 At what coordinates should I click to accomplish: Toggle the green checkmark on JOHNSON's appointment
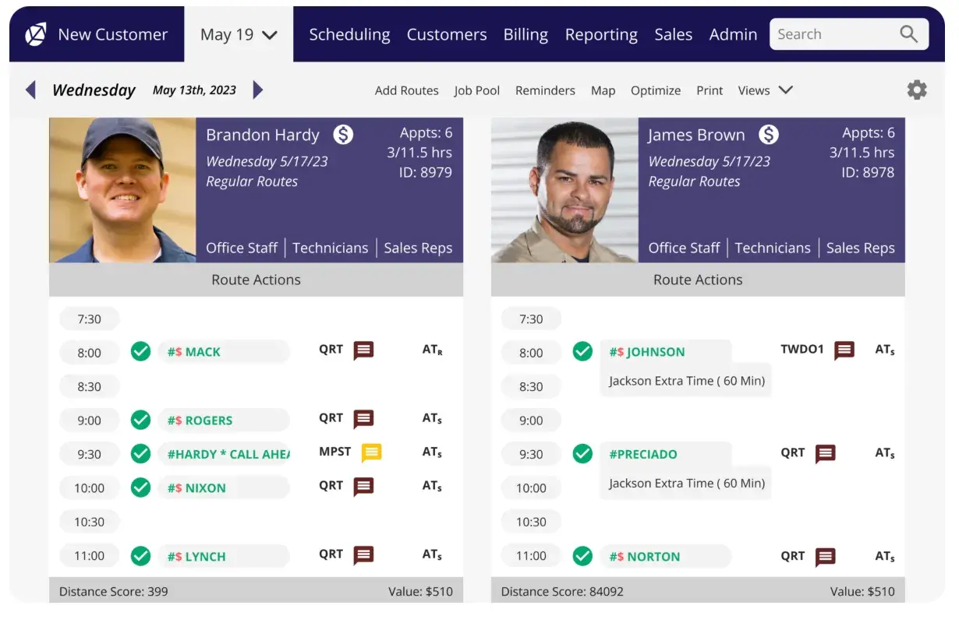click(x=582, y=351)
